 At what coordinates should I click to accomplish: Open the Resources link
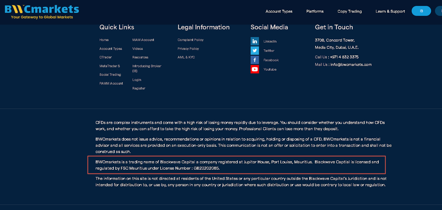pyautogui.click(x=140, y=57)
